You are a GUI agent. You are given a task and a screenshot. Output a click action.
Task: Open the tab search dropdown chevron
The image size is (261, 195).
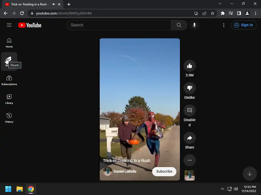click(x=220, y=4)
